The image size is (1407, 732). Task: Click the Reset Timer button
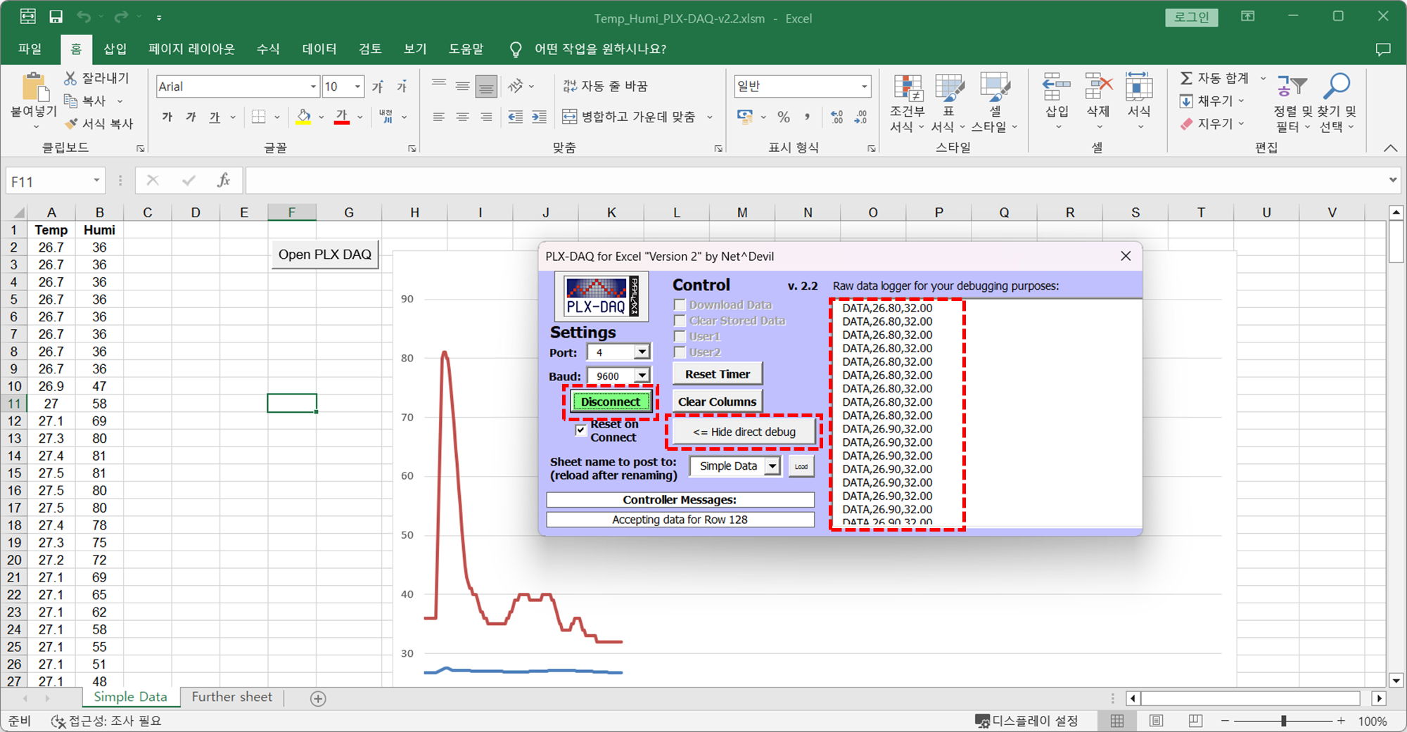coord(718,374)
